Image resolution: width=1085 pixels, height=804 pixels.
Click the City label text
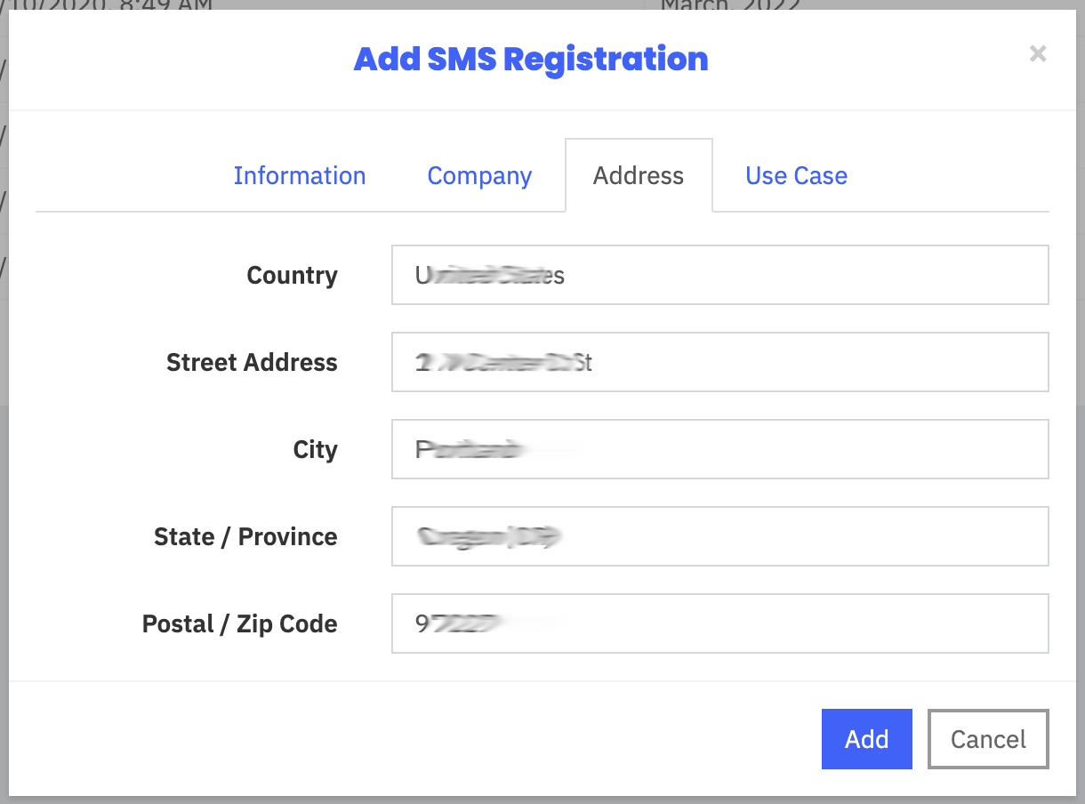[316, 450]
